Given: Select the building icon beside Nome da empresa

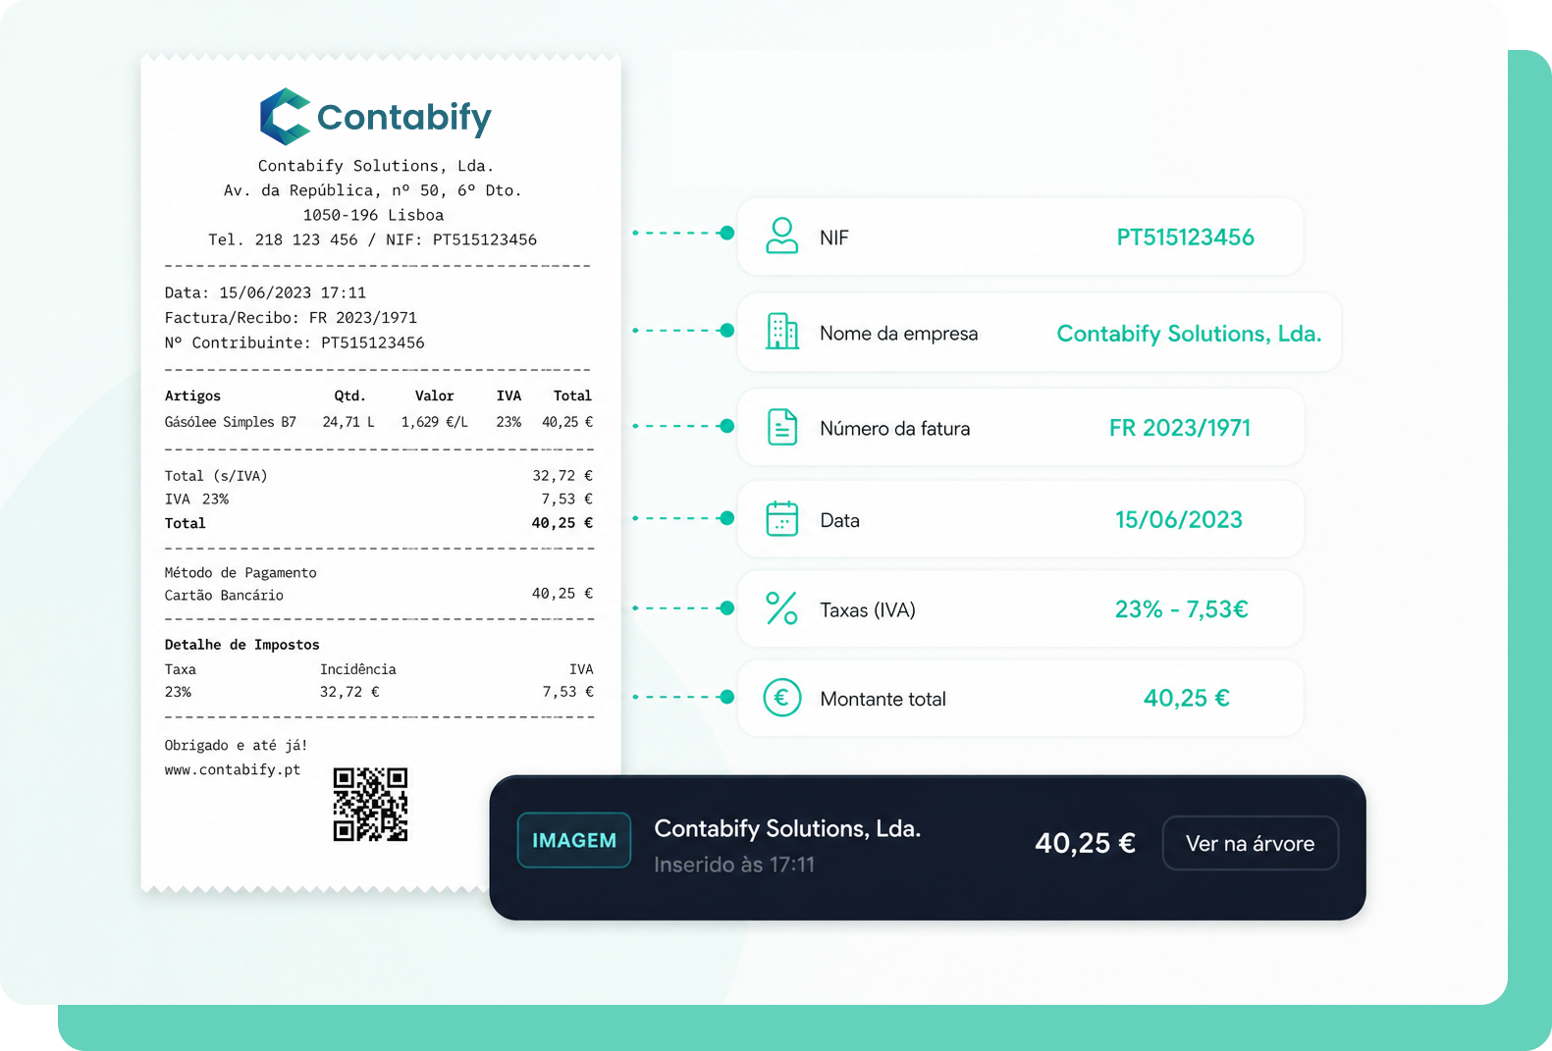Looking at the screenshot, I should [x=781, y=332].
